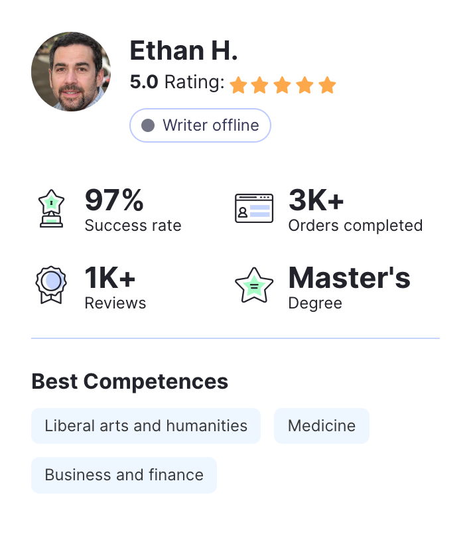Image resolution: width=471 pixels, height=540 pixels.
Task: Click the 5.0 Rating text
Action: coord(176,82)
